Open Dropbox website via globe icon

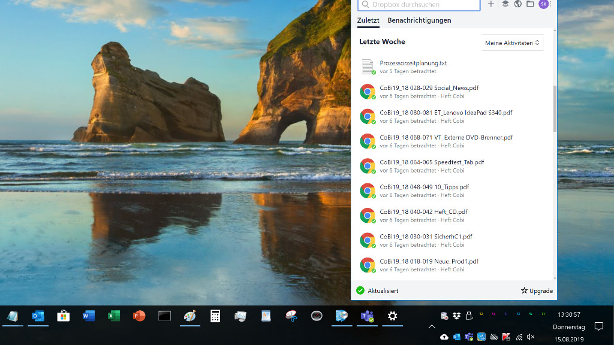(517, 4)
